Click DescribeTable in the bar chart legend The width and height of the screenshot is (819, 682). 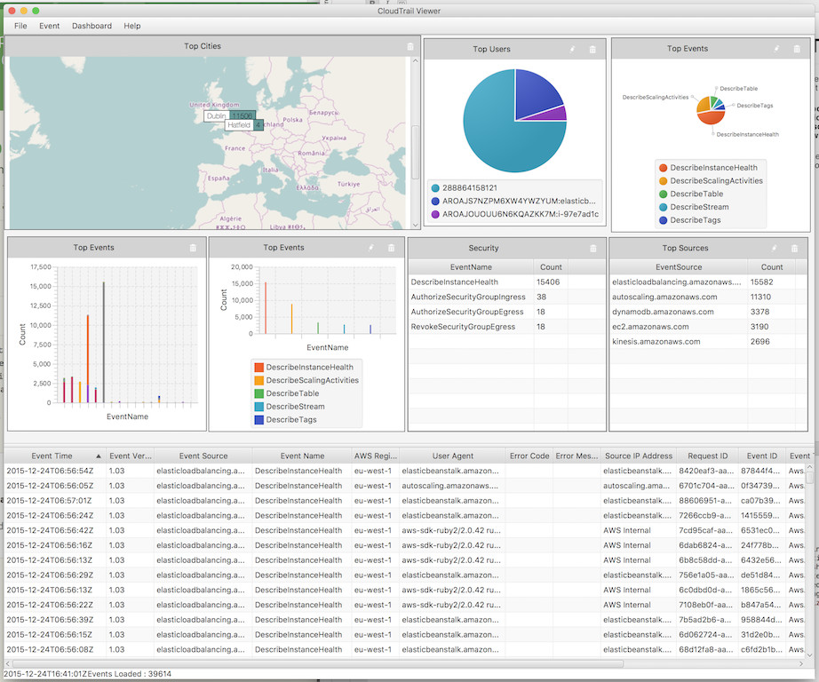click(x=287, y=393)
